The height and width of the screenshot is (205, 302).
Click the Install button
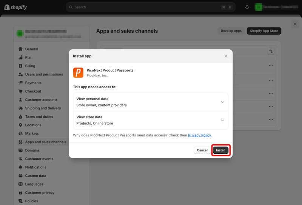click(x=220, y=150)
